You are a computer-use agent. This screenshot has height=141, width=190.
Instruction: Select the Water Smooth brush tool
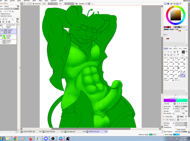pos(183,76)
